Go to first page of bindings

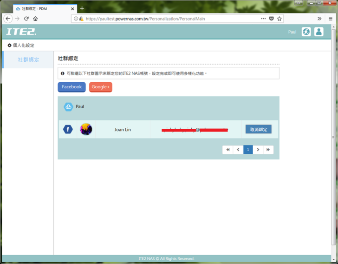[227, 150]
